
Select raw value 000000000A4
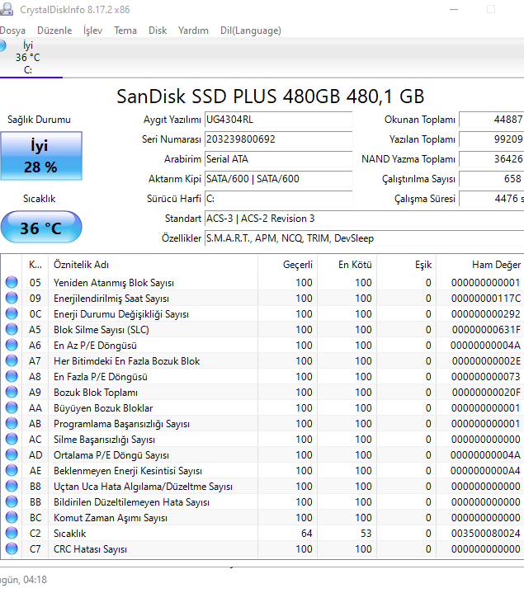coord(485,471)
